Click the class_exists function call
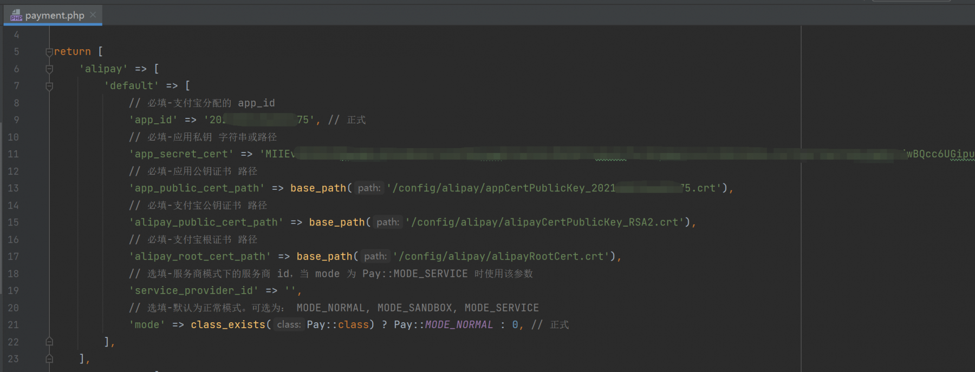The width and height of the screenshot is (975, 372). (x=228, y=324)
